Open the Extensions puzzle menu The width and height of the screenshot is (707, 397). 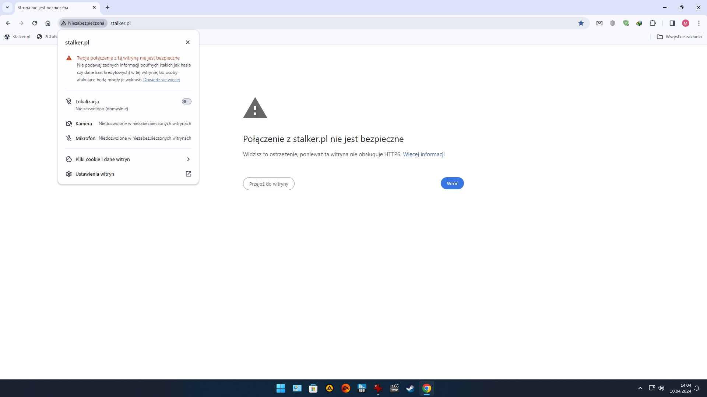click(653, 23)
